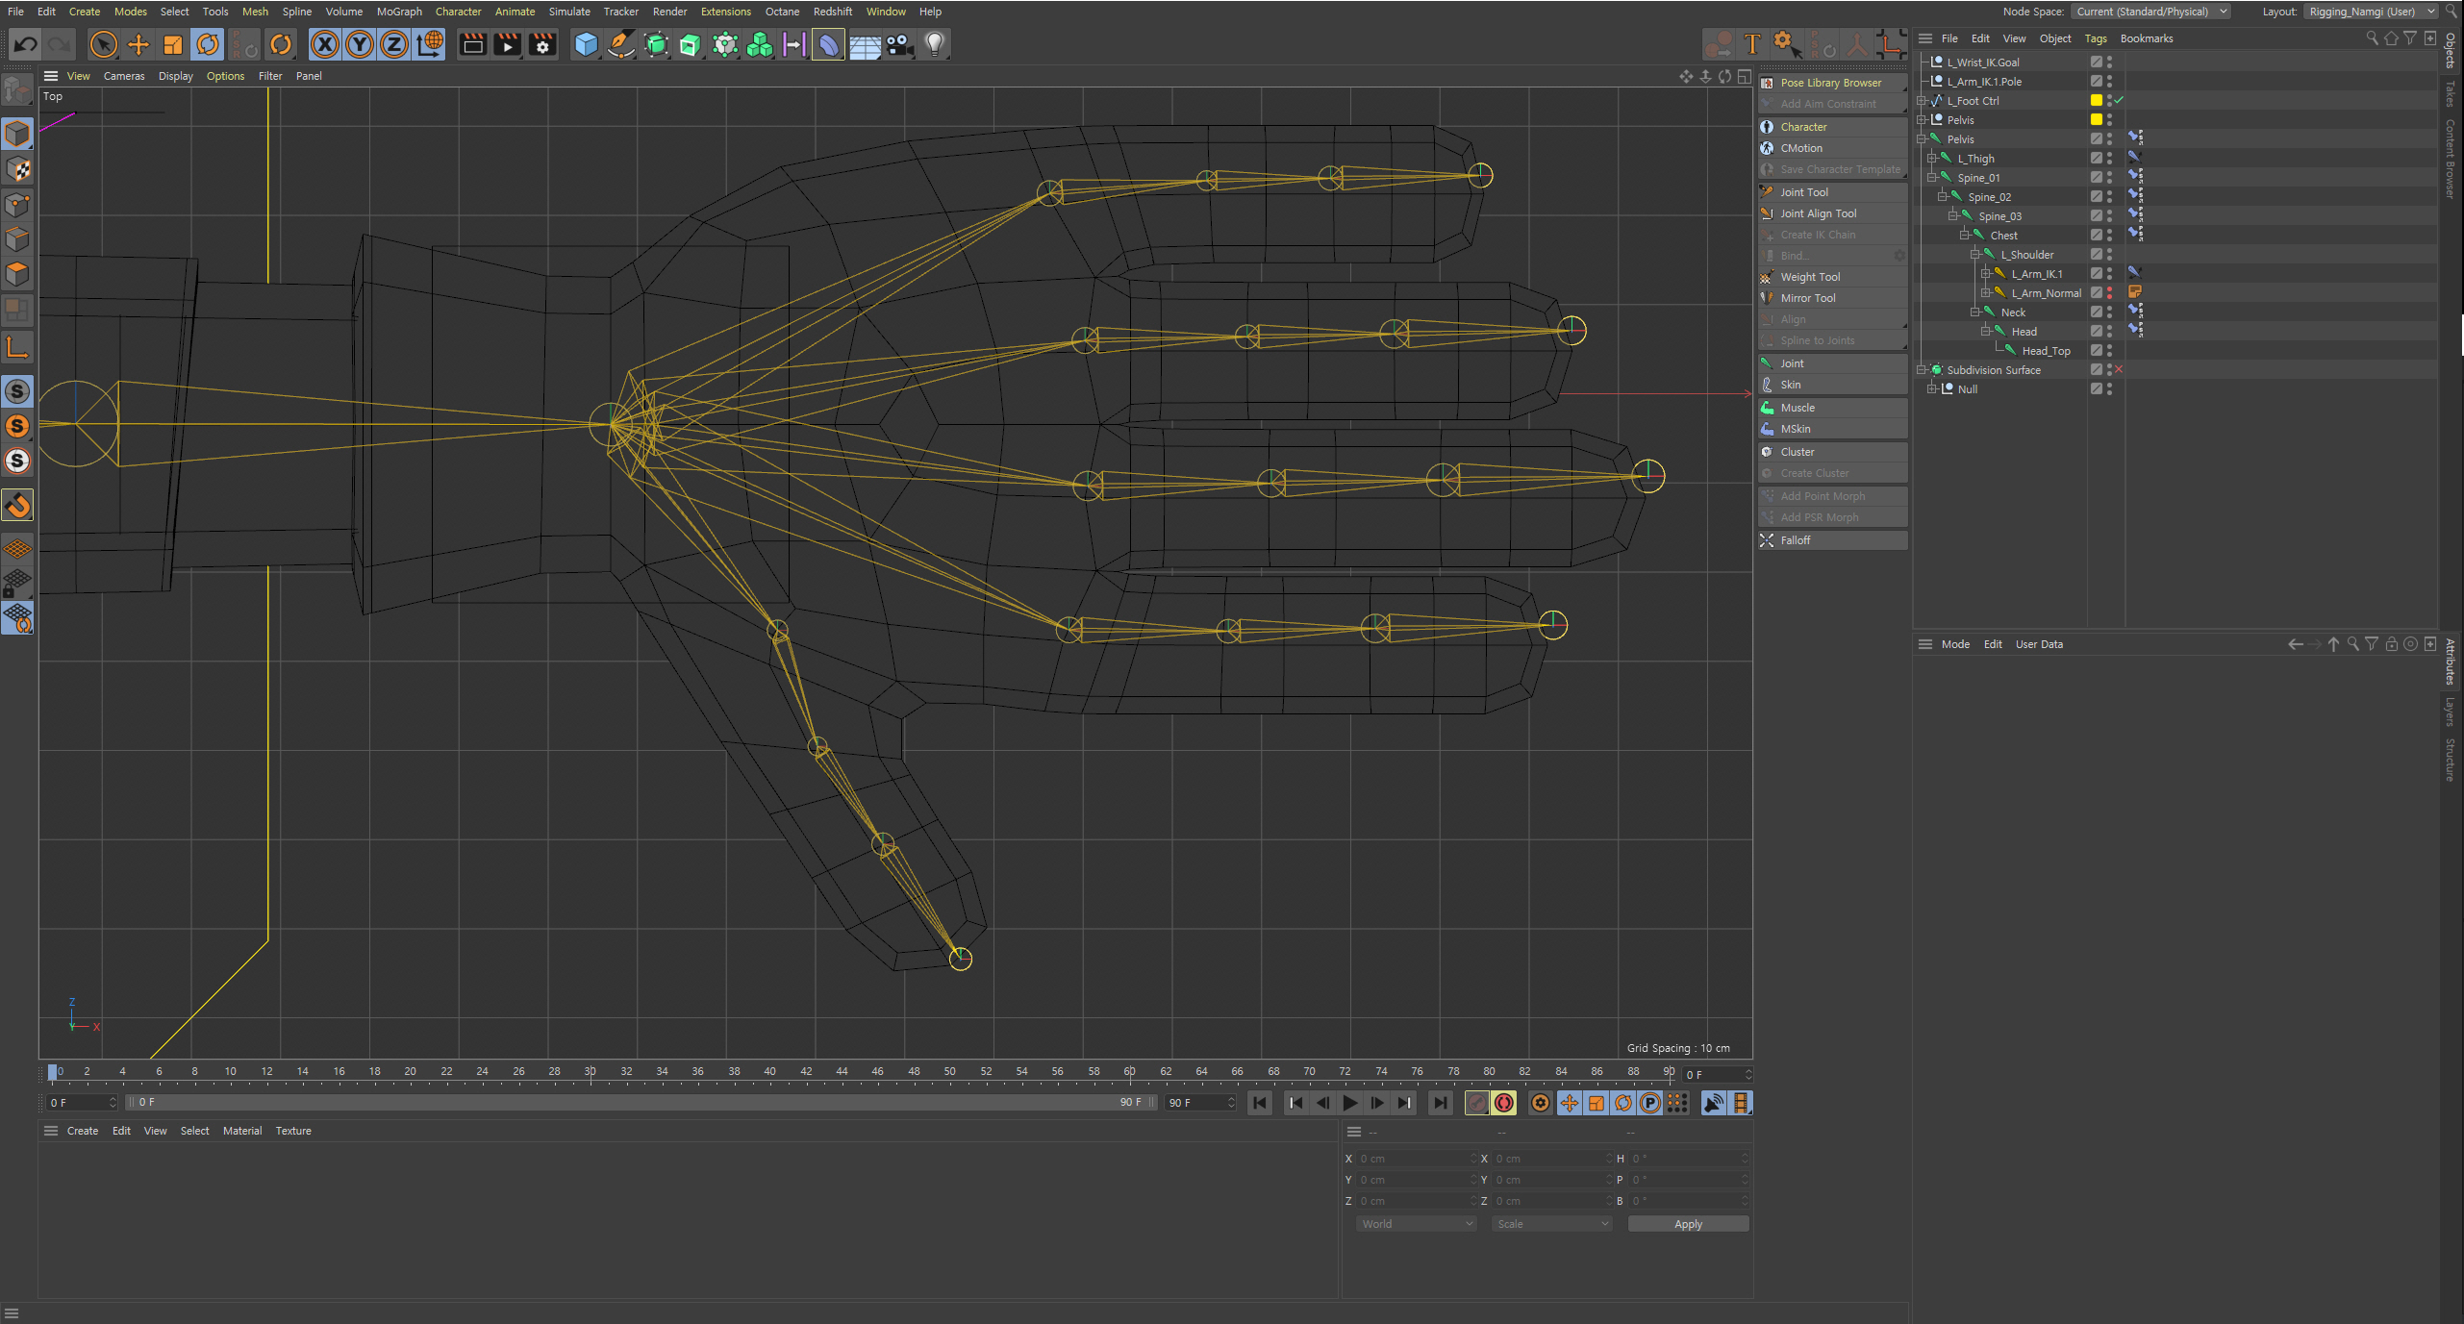Open Edit Render Settings icon
The width and height of the screenshot is (2464, 1324).
[x=542, y=44]
